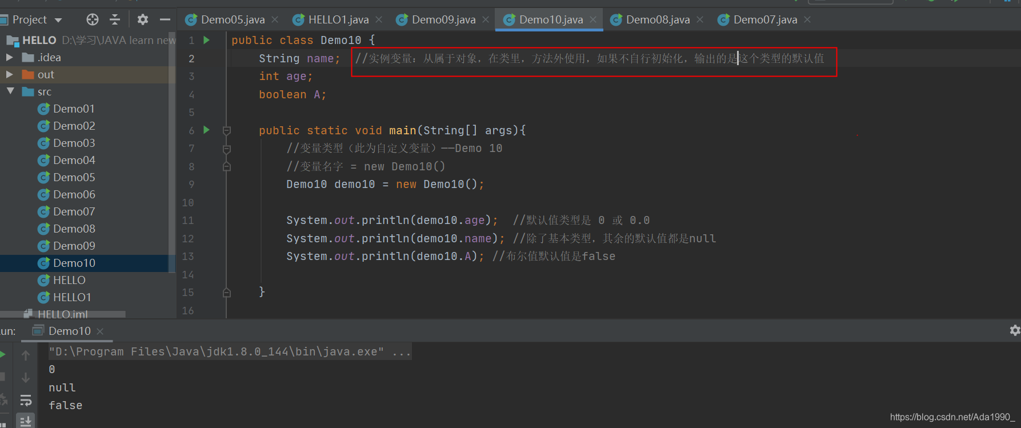Close the Demo07.java tab
The image size is (1021, 428).
click(x=807, y=19)
